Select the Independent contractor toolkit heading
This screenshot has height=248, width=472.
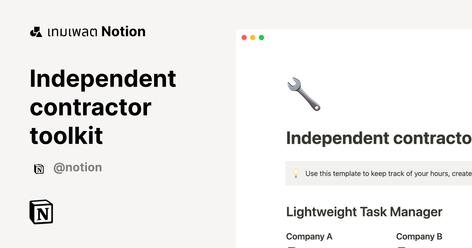pos(103,107)
